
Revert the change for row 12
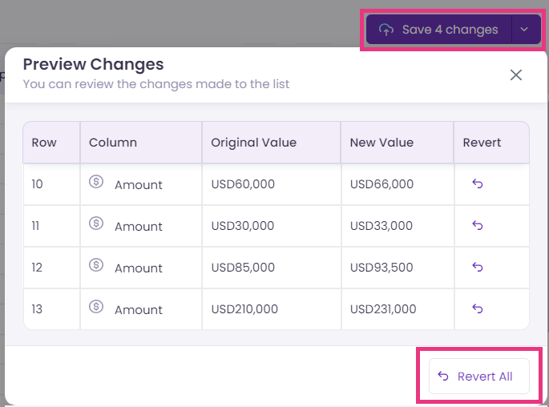pyautogui.click(x=477, y=267)
